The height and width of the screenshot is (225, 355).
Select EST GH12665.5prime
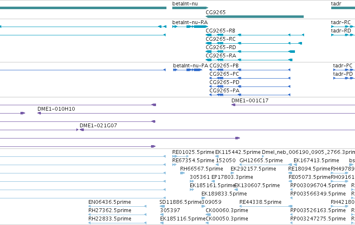tap(266, 165)
